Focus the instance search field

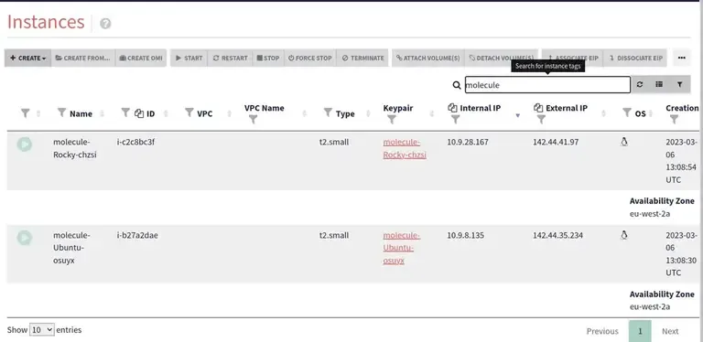coord(547,85)
